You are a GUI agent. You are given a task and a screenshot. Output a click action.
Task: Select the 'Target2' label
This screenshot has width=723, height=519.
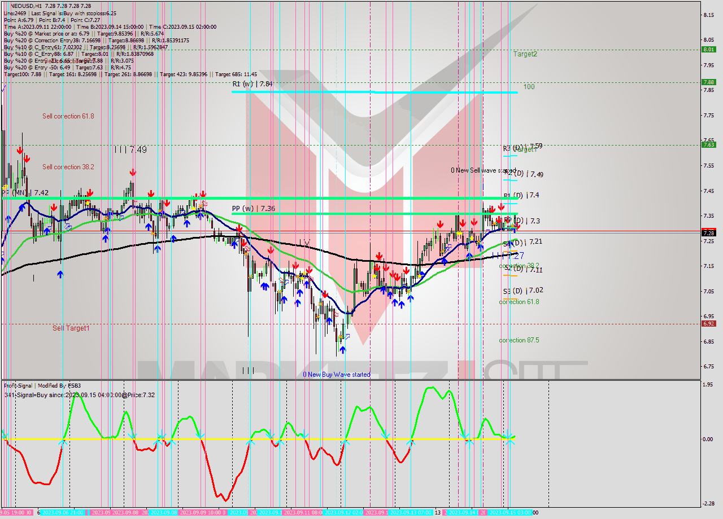(525, 54)
